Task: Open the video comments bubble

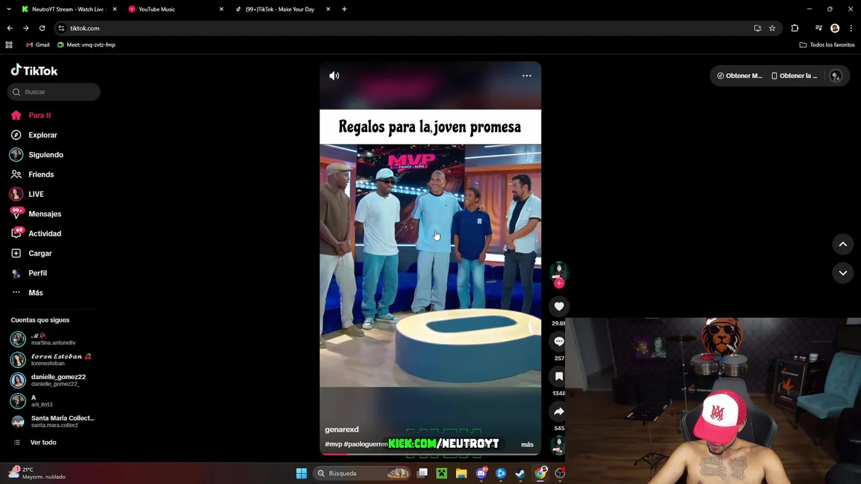Action: click(x=559, y=341)
